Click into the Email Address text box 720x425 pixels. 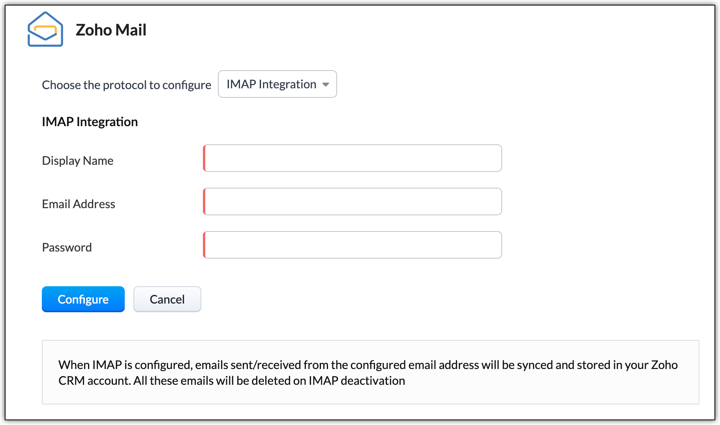(352, 201)
